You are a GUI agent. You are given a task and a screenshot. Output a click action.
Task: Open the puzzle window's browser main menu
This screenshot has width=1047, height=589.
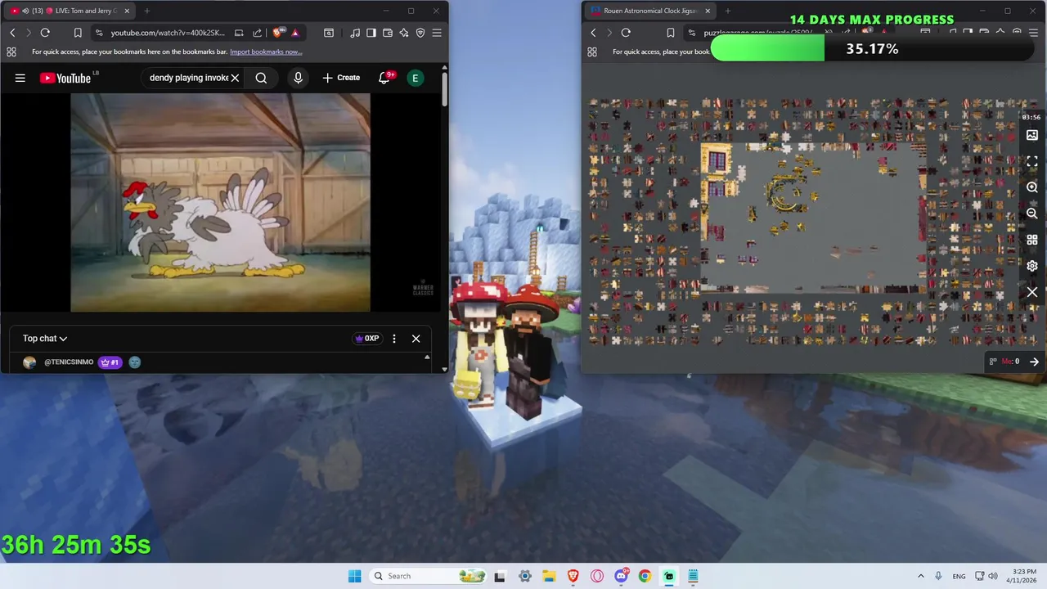(x=1034, y=33)
